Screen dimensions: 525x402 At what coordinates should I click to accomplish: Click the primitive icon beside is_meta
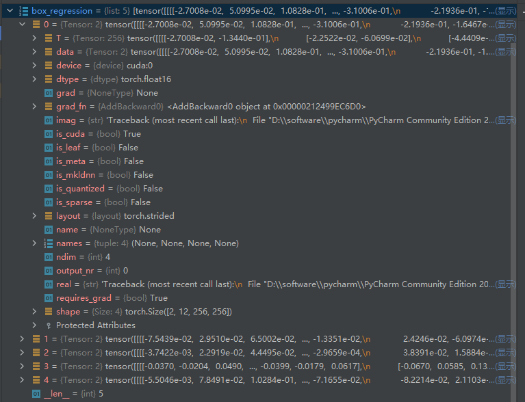(49, 161)
